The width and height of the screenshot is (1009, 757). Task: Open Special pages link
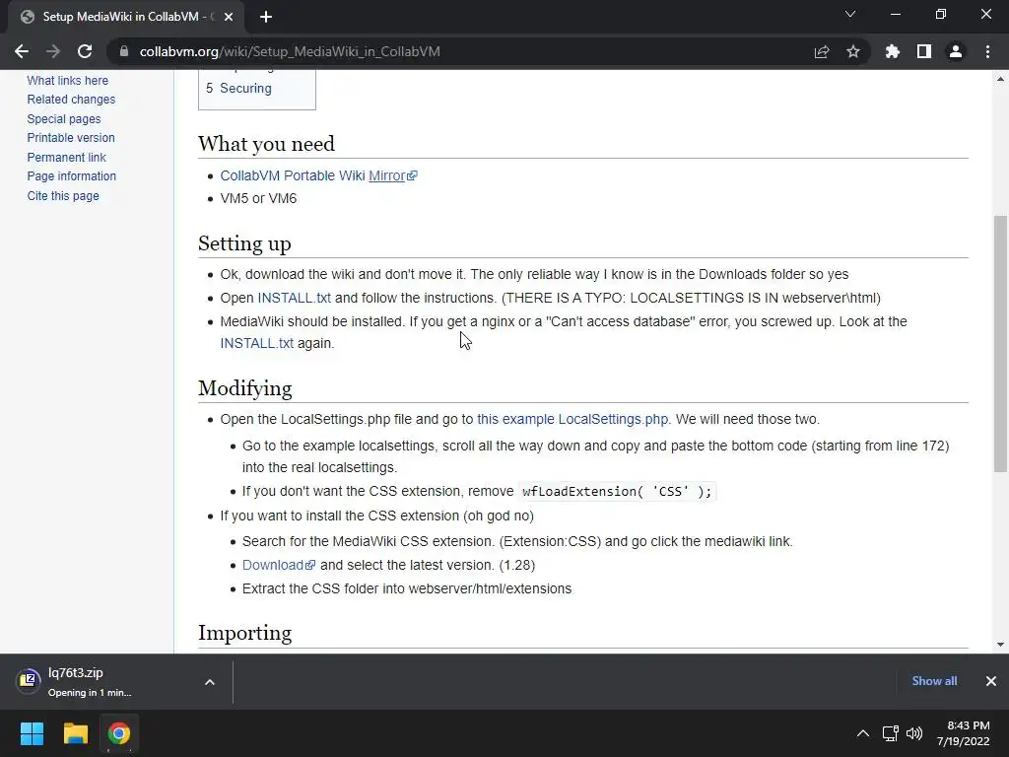click(x=64, y=119)
